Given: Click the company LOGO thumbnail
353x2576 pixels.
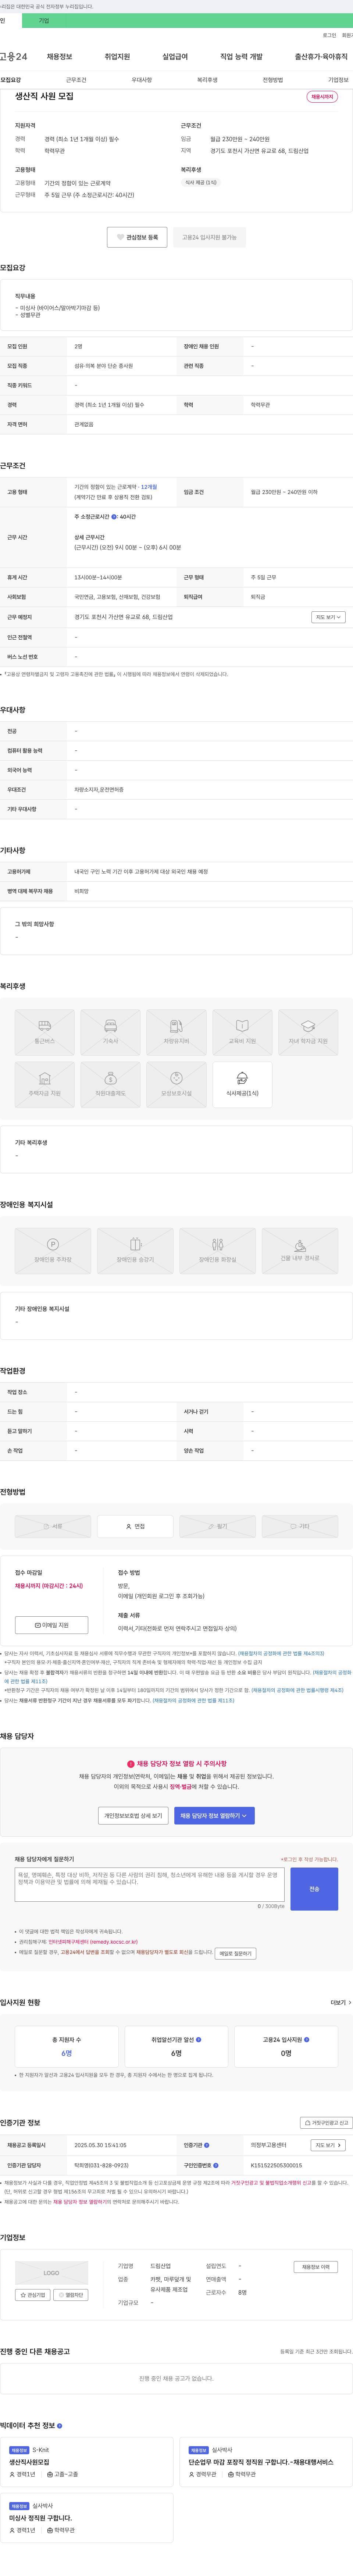Looking at the screenshot, I should coord(52,2273).
